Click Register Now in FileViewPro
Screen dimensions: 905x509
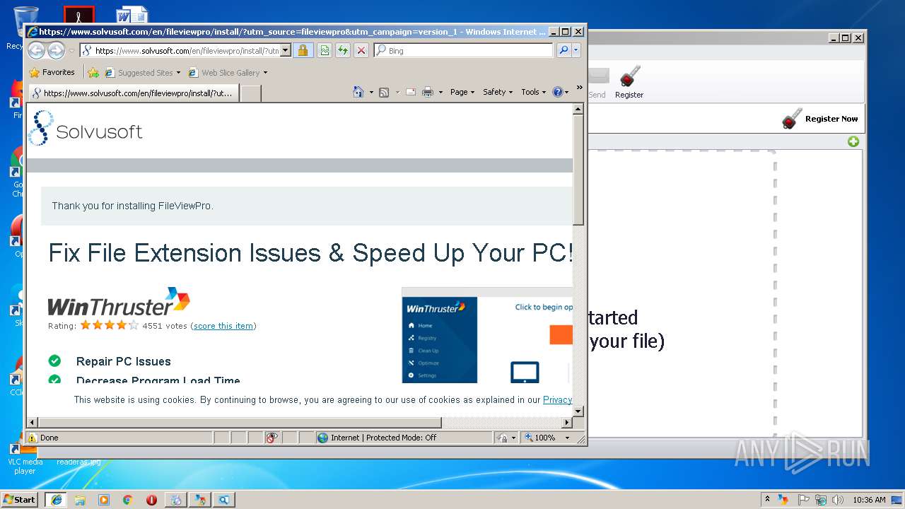[x=820, y=119]
